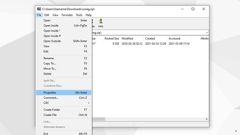Maximize the 7-Zip window
This screenshot has width=240, height=135.
(x=193, y=9)
